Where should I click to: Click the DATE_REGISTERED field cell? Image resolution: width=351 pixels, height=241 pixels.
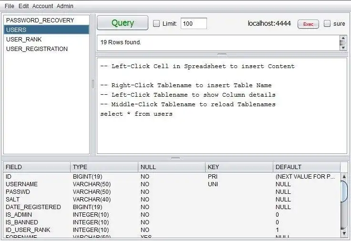click(x=37, y=207)
